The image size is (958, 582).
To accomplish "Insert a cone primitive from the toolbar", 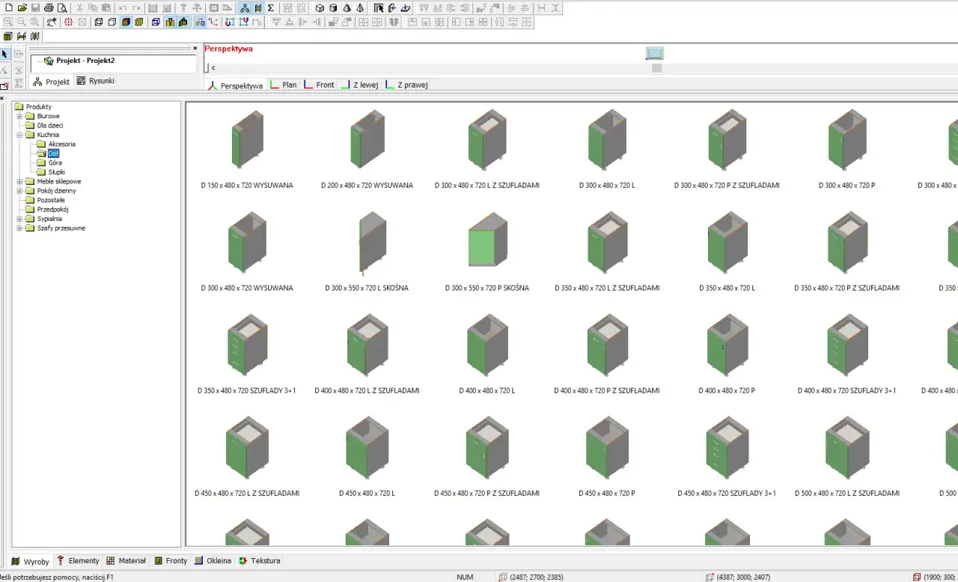I will point(347,7).
